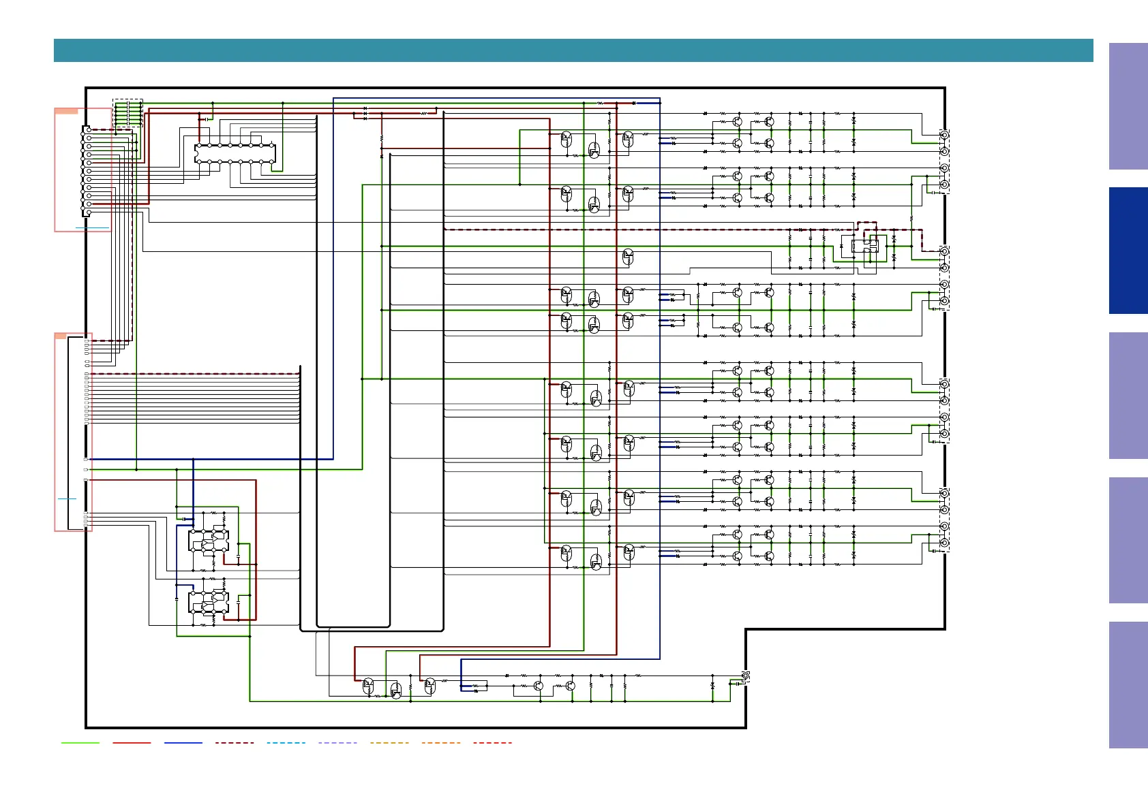1148x811 pixels.
Task: Click the dashed light-blue legend line
Action: click(x=286, y=743)
